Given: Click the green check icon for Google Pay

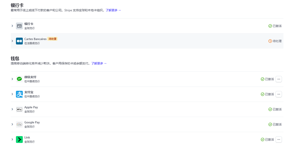Looking at the screenshot, I should pos(270,125).
